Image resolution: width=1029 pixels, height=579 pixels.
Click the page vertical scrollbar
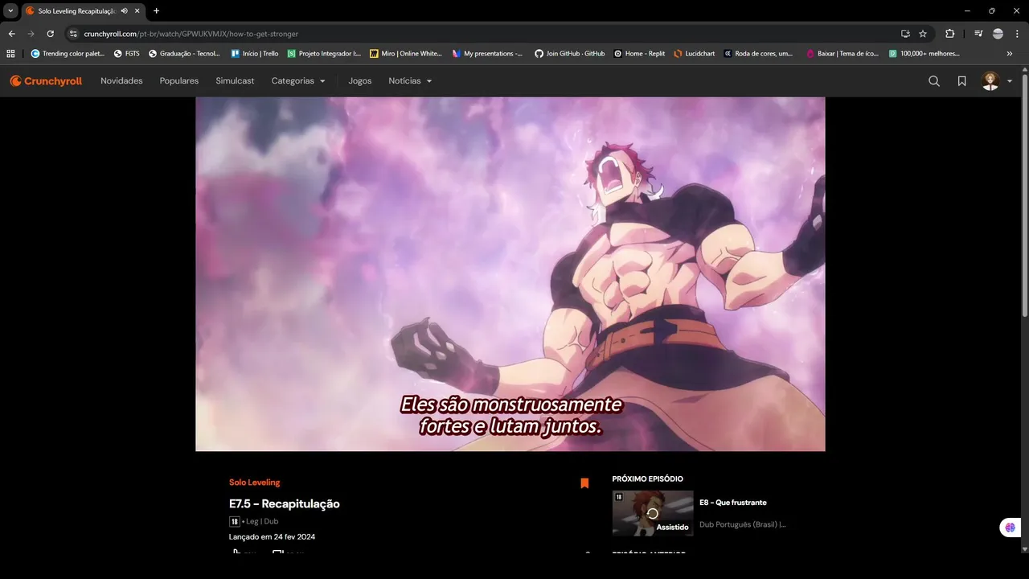[1024, 197]
